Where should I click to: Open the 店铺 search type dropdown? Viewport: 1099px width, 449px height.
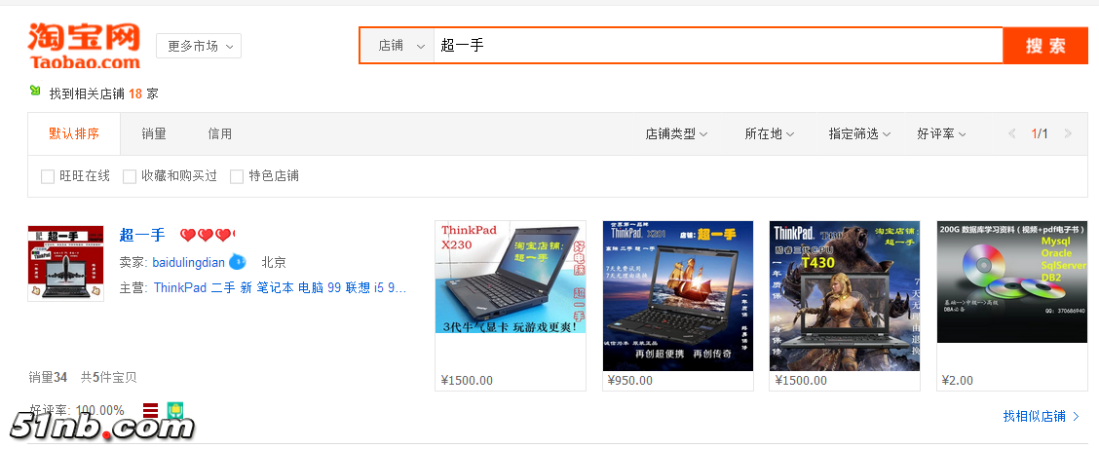coord(398,46)
